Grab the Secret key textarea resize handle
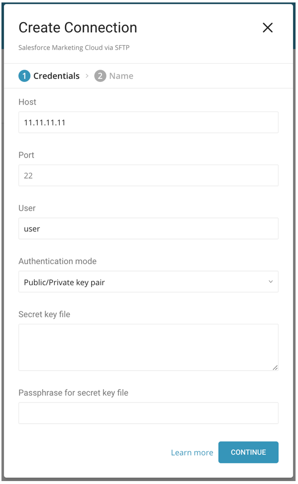Viewport: 298px width, 484px height. (x=275, y=367)
